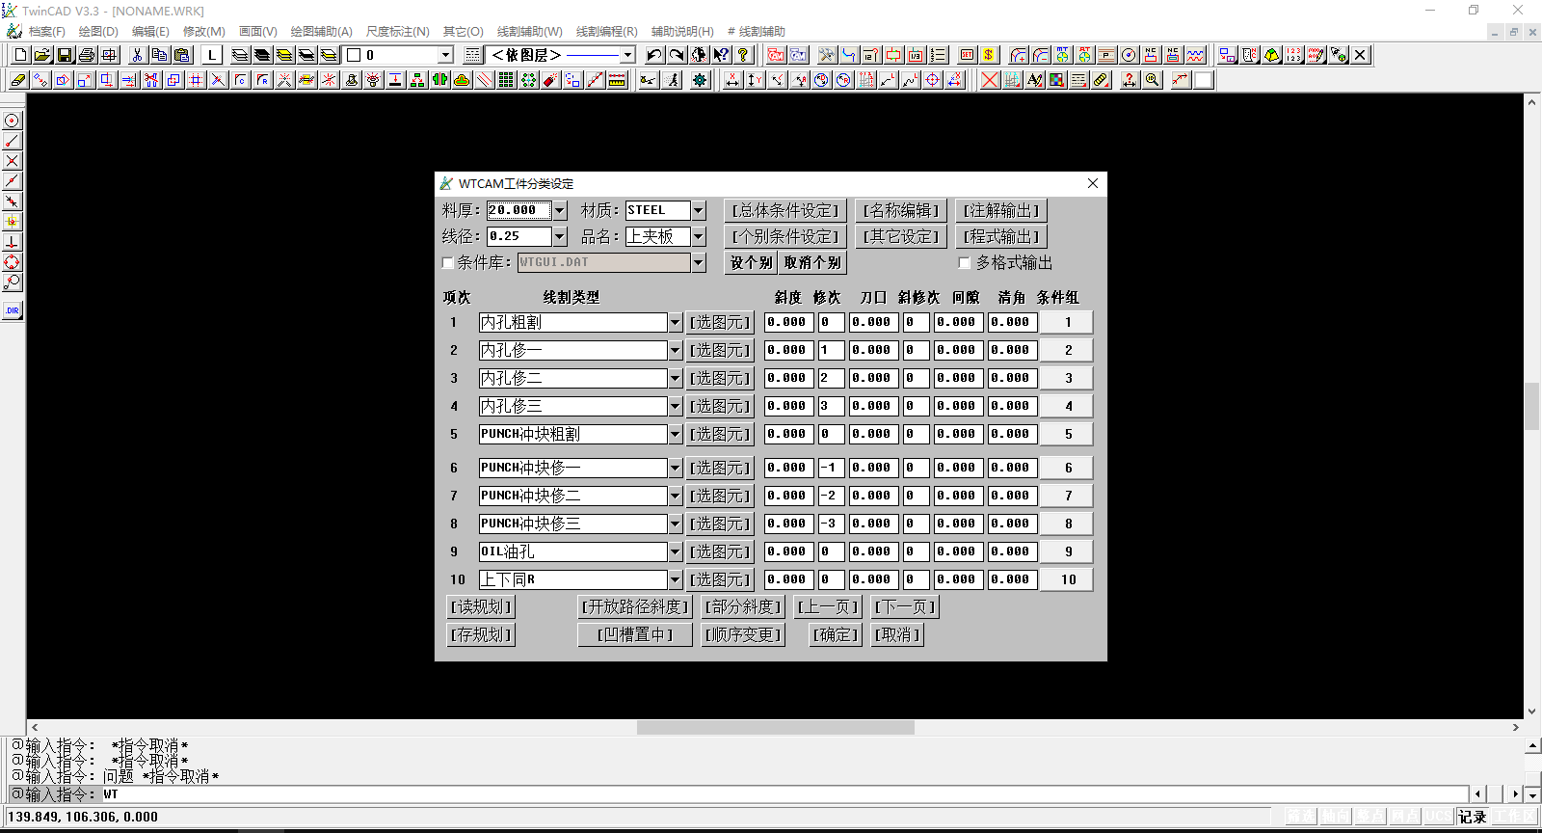
Task: Select circle center snap icon
Action: 12,121
